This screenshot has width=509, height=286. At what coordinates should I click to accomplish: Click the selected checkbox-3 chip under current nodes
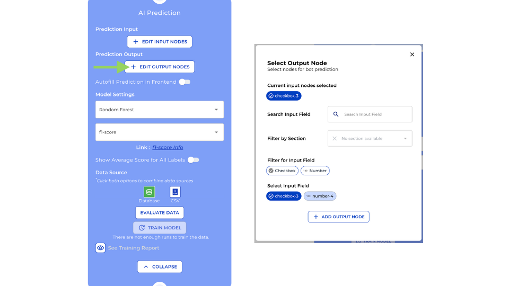pos(284,96)
